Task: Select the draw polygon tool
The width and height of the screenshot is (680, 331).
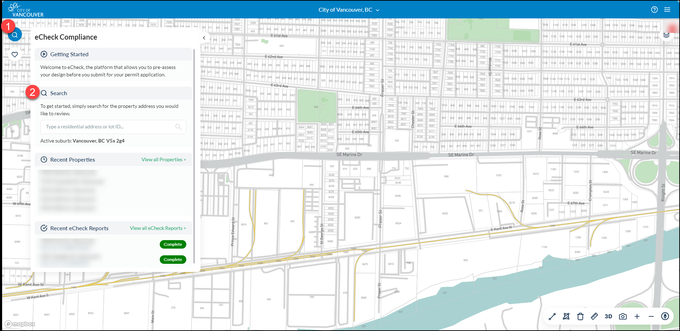Action: (566, 317)
